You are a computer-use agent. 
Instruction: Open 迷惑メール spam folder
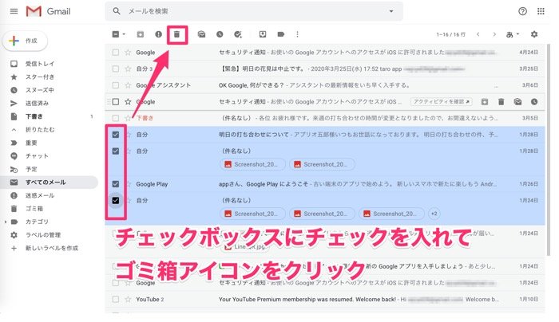(40, 195)
